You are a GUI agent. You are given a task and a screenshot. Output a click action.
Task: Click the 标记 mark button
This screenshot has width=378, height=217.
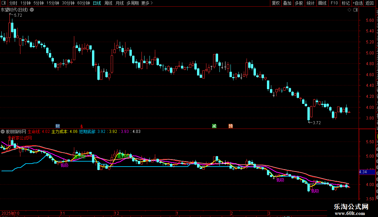point(346,3)
